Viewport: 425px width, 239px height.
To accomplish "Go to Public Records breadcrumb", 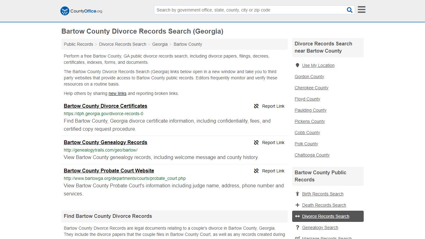I will pyautogui.click(x=78, y=44).
